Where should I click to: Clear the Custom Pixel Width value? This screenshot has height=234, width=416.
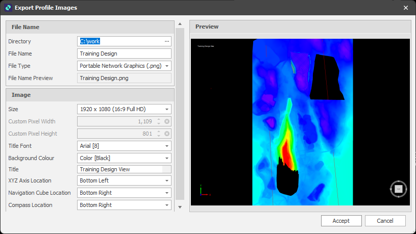tap(167, 121)
